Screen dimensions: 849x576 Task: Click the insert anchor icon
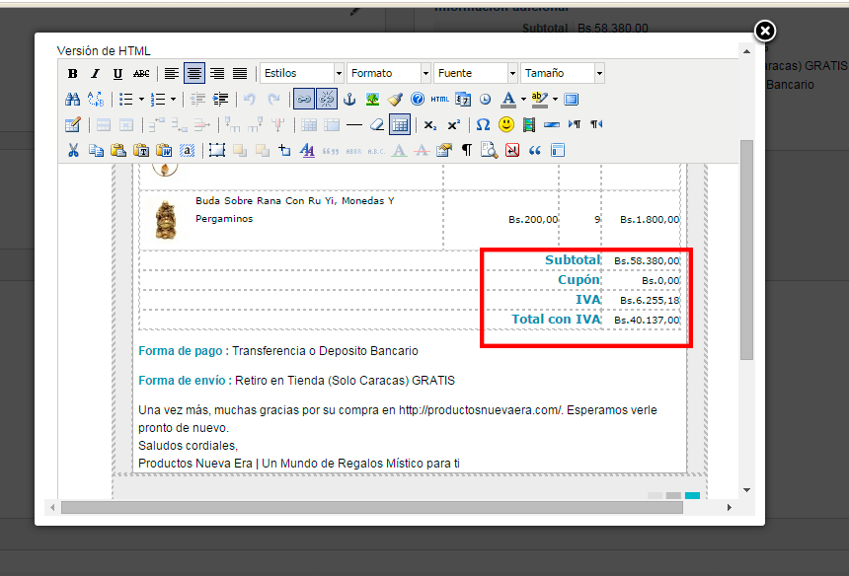pos(349,99)
